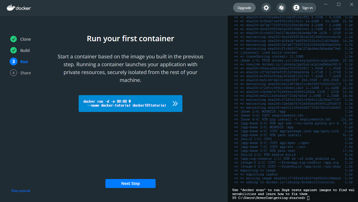Viewport: 358px width, 202px height.
Task: Click the Skip tutorial link
Action: (21, 191)
